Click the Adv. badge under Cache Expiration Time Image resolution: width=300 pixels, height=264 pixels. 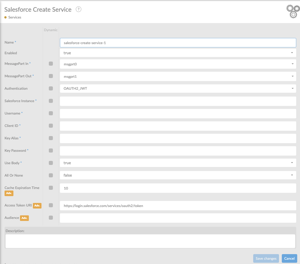pyautogui.click(x=9, y=193)
